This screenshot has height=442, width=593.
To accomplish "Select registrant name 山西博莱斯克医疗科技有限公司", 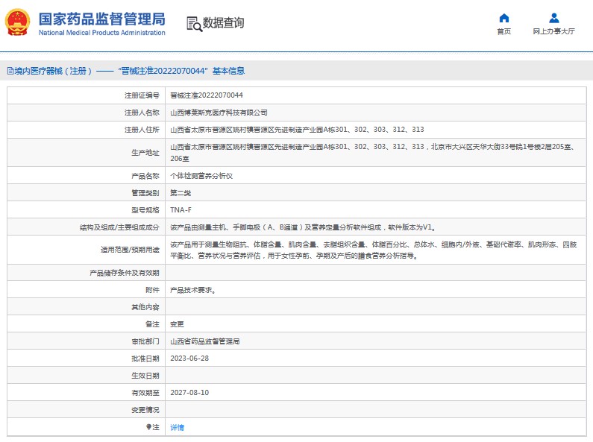I will click(219, 113).
